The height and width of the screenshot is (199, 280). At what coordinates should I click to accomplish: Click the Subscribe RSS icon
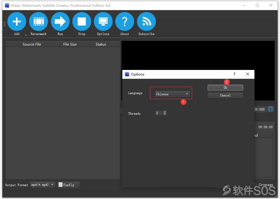pos(146,21)
